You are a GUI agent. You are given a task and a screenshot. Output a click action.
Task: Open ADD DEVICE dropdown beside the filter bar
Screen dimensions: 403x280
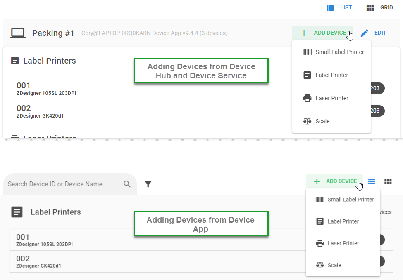(335, 181)
